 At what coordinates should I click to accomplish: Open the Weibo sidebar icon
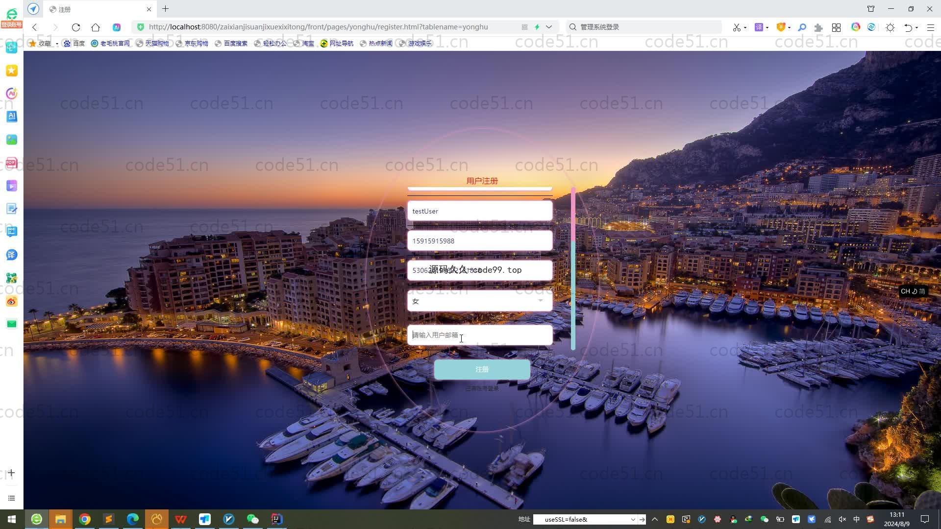12,301
